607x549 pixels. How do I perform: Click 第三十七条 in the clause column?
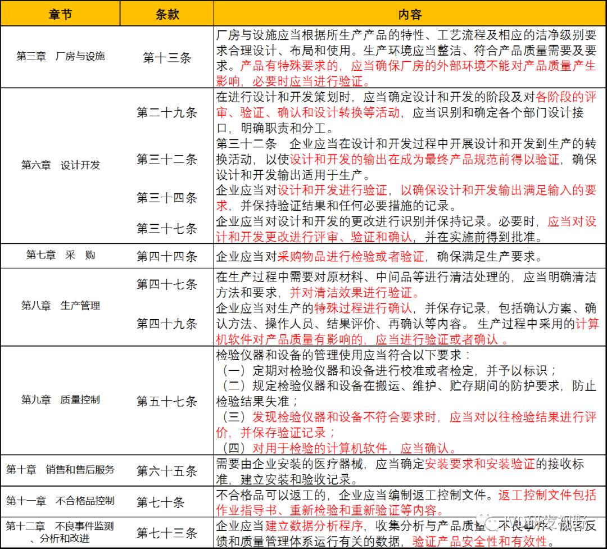(x=167, y=229)
